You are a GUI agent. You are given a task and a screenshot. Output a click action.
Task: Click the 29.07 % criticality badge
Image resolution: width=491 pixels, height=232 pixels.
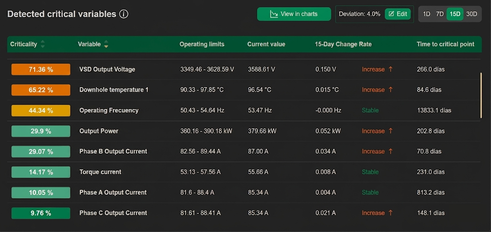(41, 152)
